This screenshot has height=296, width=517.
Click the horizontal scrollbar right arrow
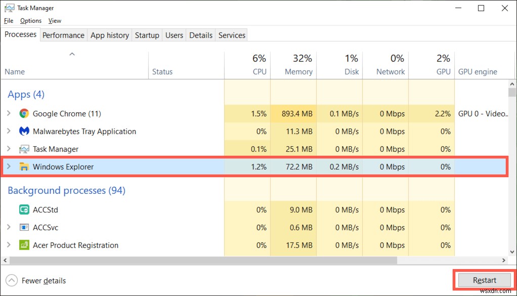(x=503, y=260)
